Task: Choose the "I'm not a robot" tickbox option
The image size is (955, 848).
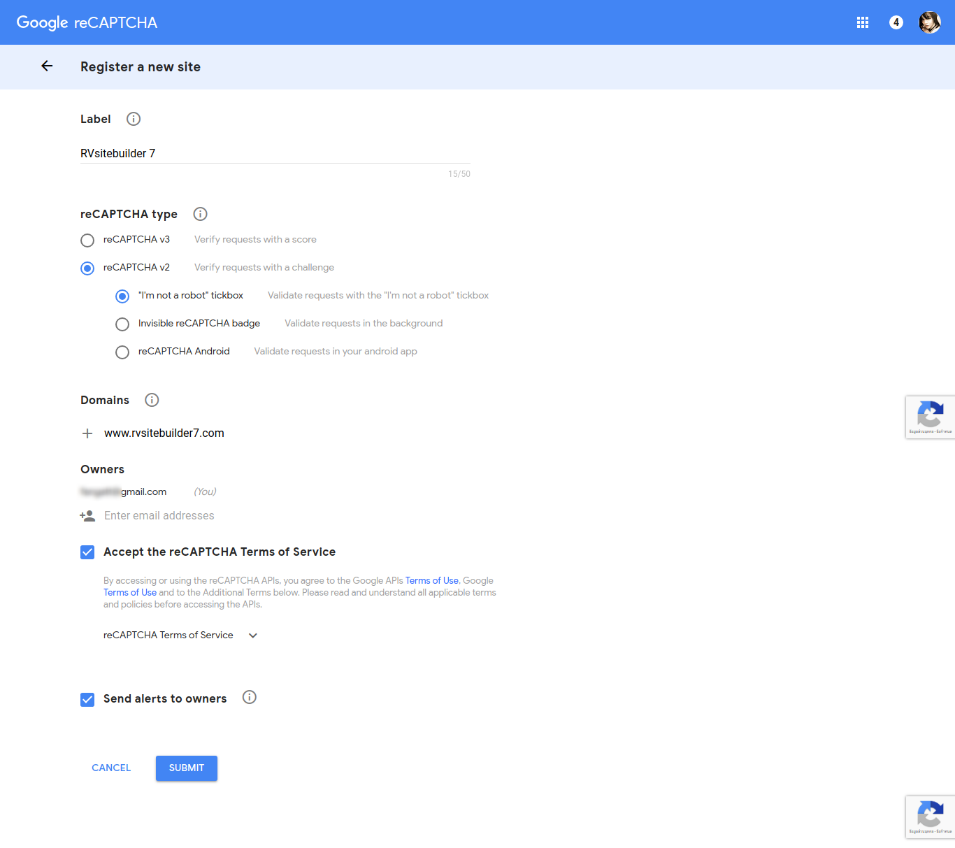Action: point(122,296)
